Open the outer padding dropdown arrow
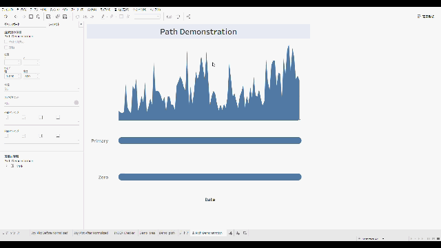Viewport: 441px width, 248px height. [78, 122]
